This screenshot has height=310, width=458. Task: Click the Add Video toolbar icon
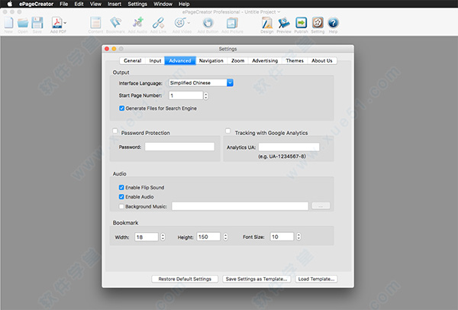(179, 23)
